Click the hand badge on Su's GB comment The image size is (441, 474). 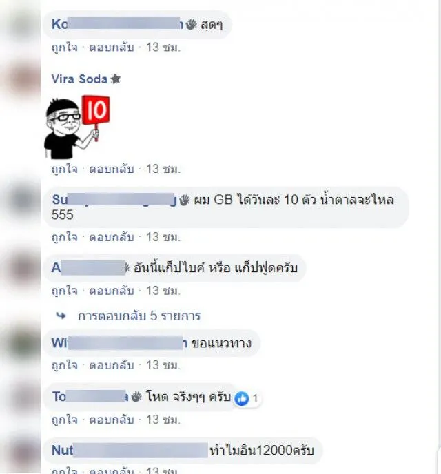pyautogui.click(x=185, y=200)
